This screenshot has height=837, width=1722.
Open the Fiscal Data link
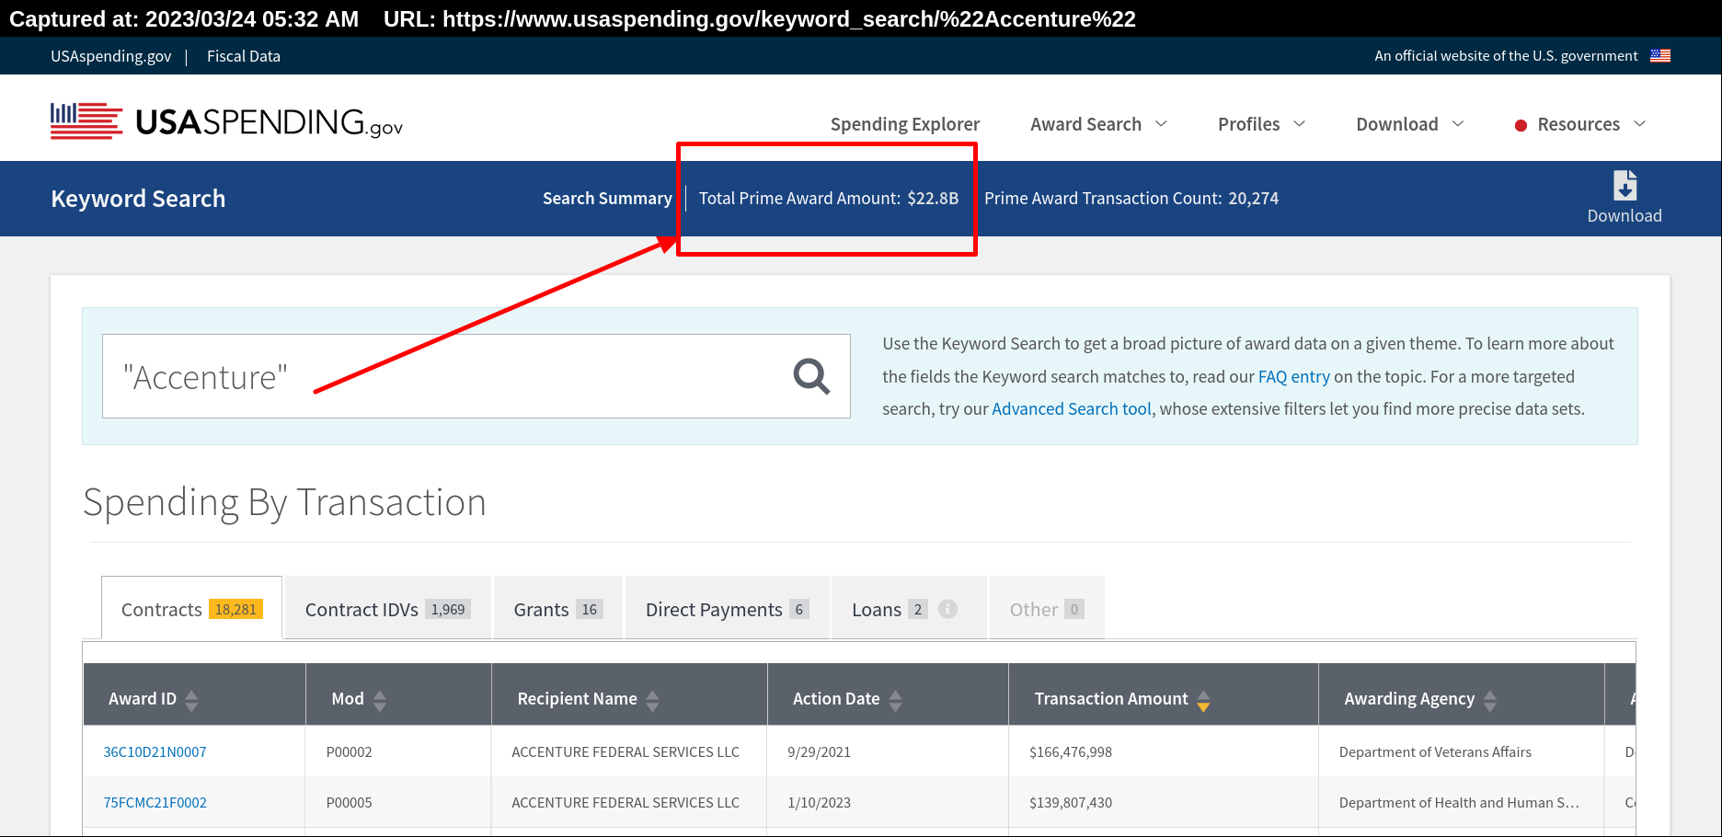[244, 56]
